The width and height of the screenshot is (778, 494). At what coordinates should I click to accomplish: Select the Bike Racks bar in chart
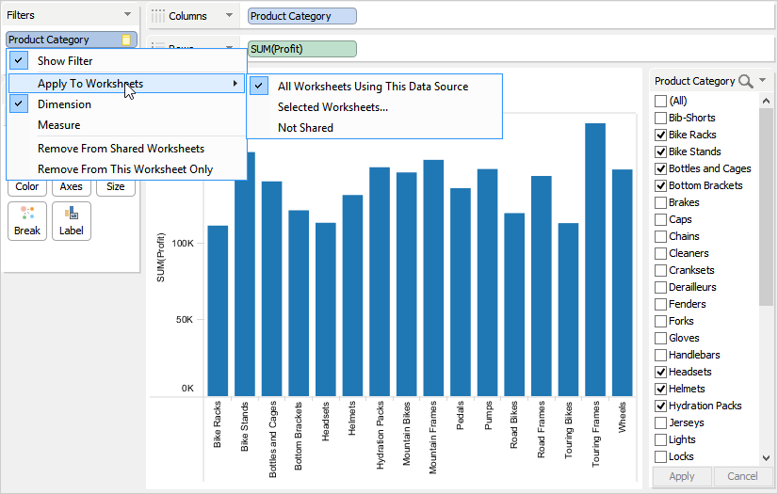pos(218,311)
